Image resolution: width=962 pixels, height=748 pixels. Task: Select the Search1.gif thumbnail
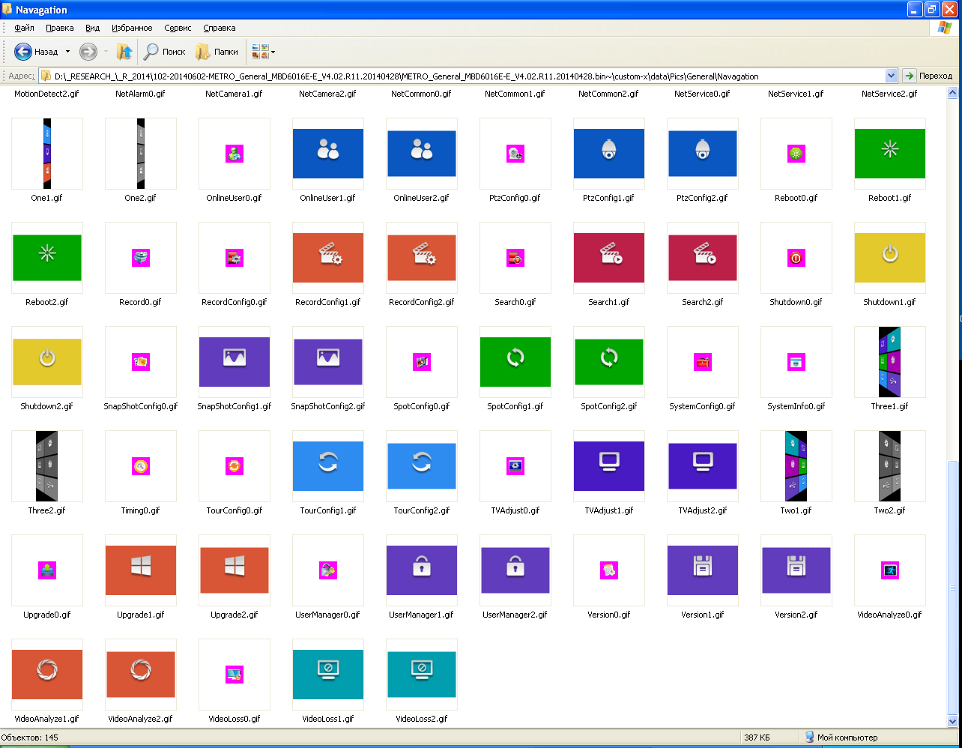[608, 258]
